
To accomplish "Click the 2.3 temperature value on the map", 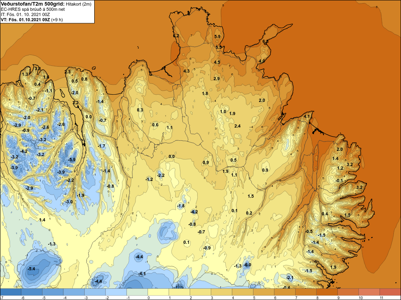I will tap(67, 72).
